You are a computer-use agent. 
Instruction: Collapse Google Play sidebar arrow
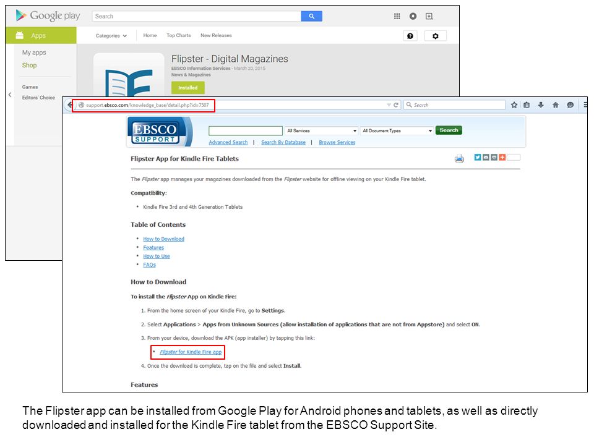click(10, 95)
